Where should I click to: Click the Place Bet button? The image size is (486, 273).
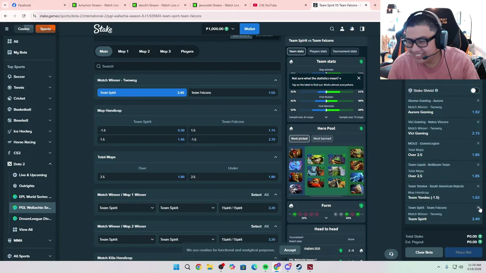tap(463, 252)
